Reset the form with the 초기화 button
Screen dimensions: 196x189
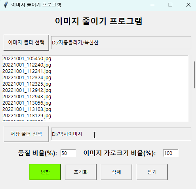point(81,172)
